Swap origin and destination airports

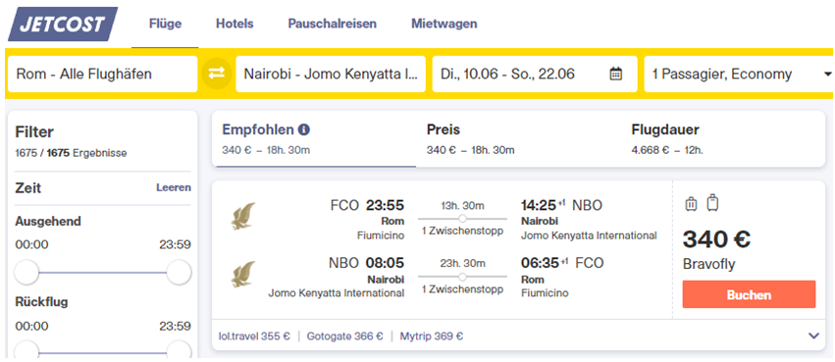coord(217,74)
